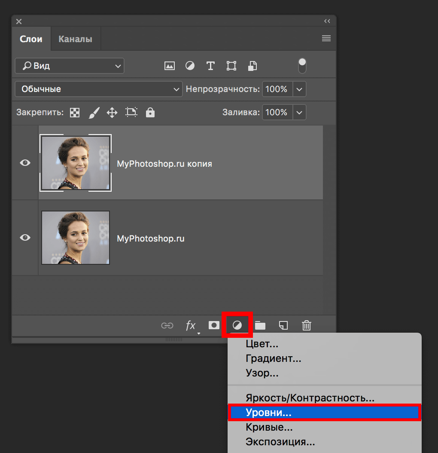The image size is (438, 453).
Task: Create a new layer group folder
Action: tap(260, 325)
